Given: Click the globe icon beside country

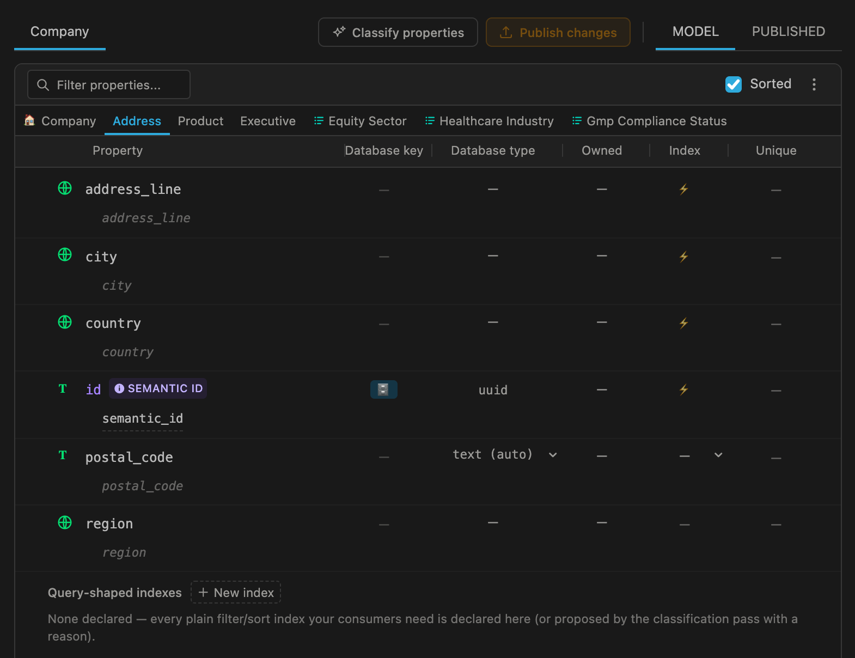Looking at the screenshot, I should (65, 322).
